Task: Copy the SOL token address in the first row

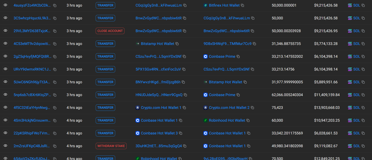Action: point(363,5)
